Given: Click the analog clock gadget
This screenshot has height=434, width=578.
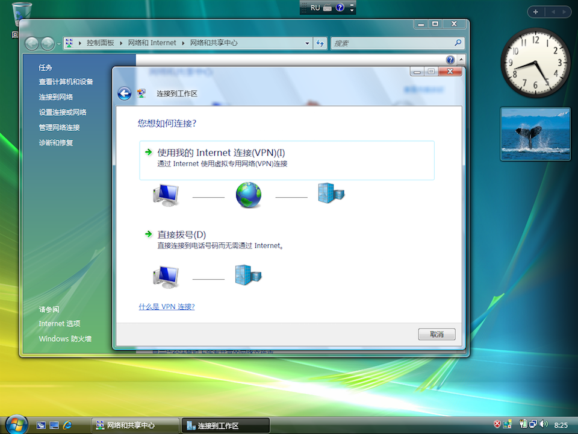Looking at the screenshot, I should pyautogui.click(x=535, y=63).
